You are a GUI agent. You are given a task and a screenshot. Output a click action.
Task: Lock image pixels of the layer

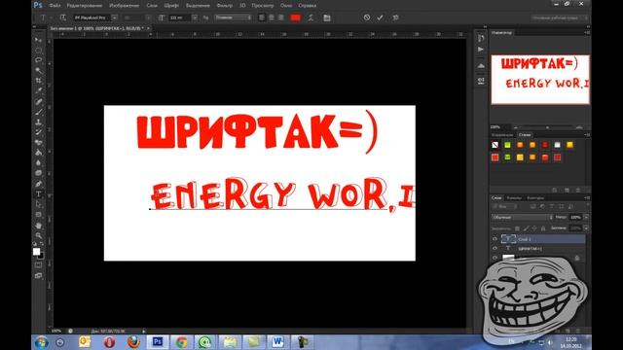(x=526, y=228)
